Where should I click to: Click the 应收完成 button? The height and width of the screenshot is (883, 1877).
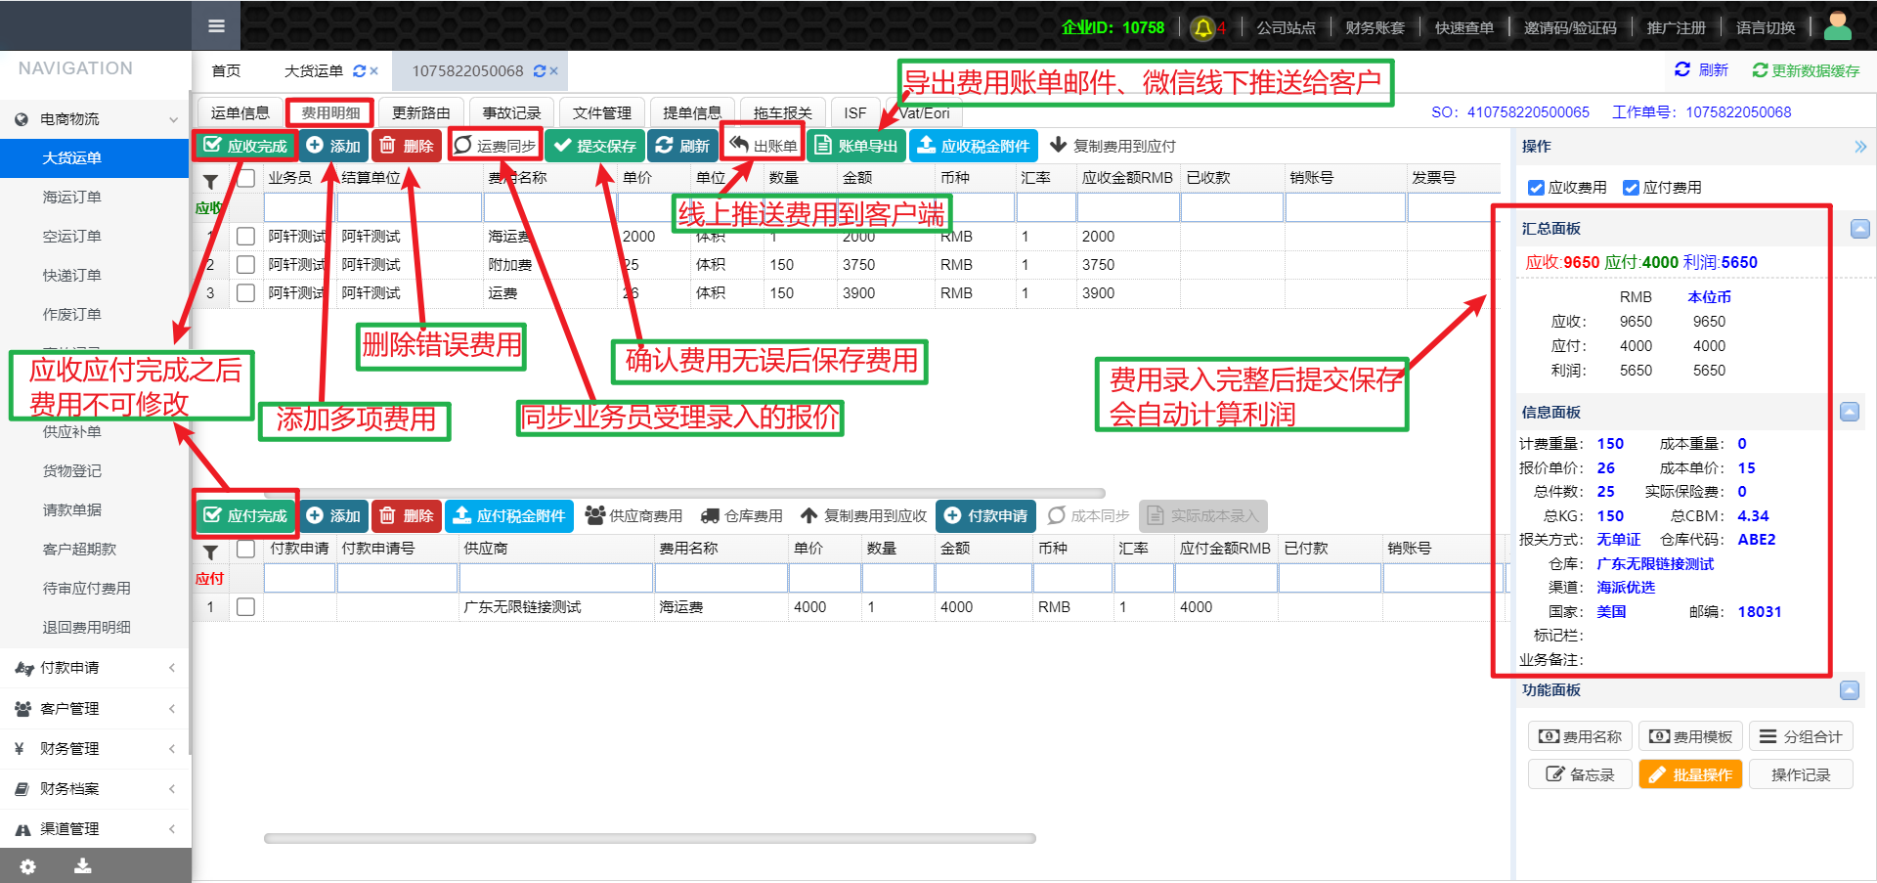(245, 146)
